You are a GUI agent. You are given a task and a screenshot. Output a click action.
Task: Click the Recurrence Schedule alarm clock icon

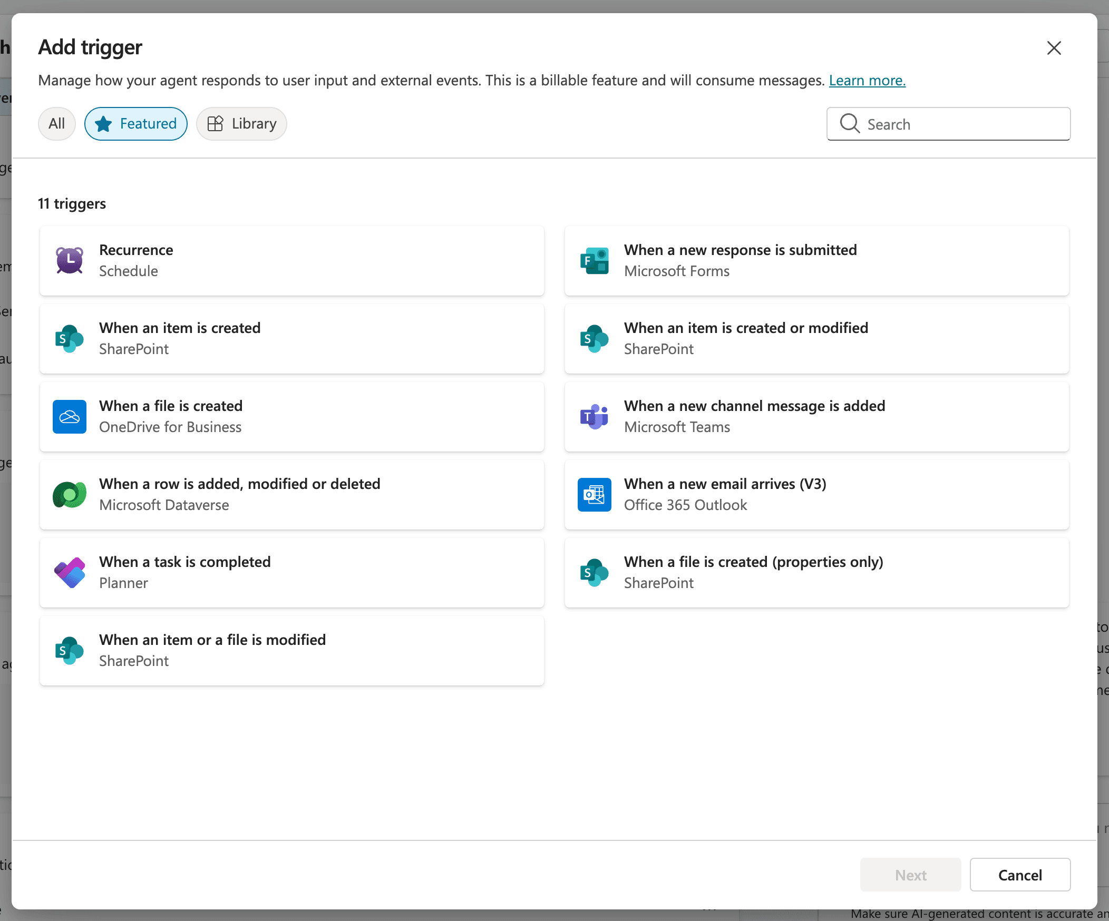[x=70, y=260]
